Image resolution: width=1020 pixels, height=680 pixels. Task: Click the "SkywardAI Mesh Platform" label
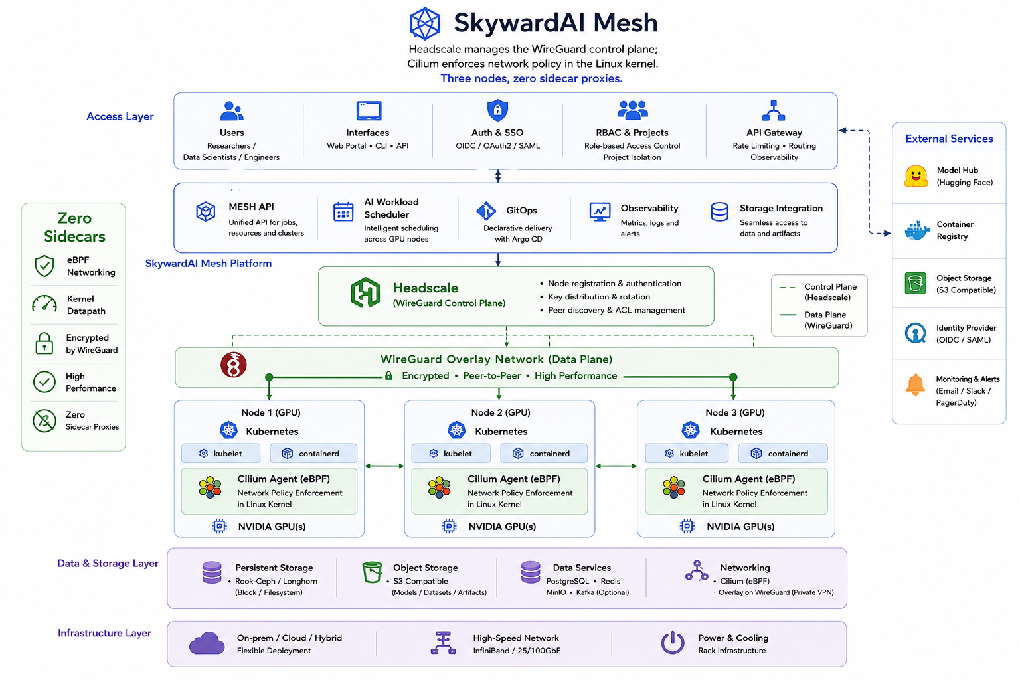point(209,263)
